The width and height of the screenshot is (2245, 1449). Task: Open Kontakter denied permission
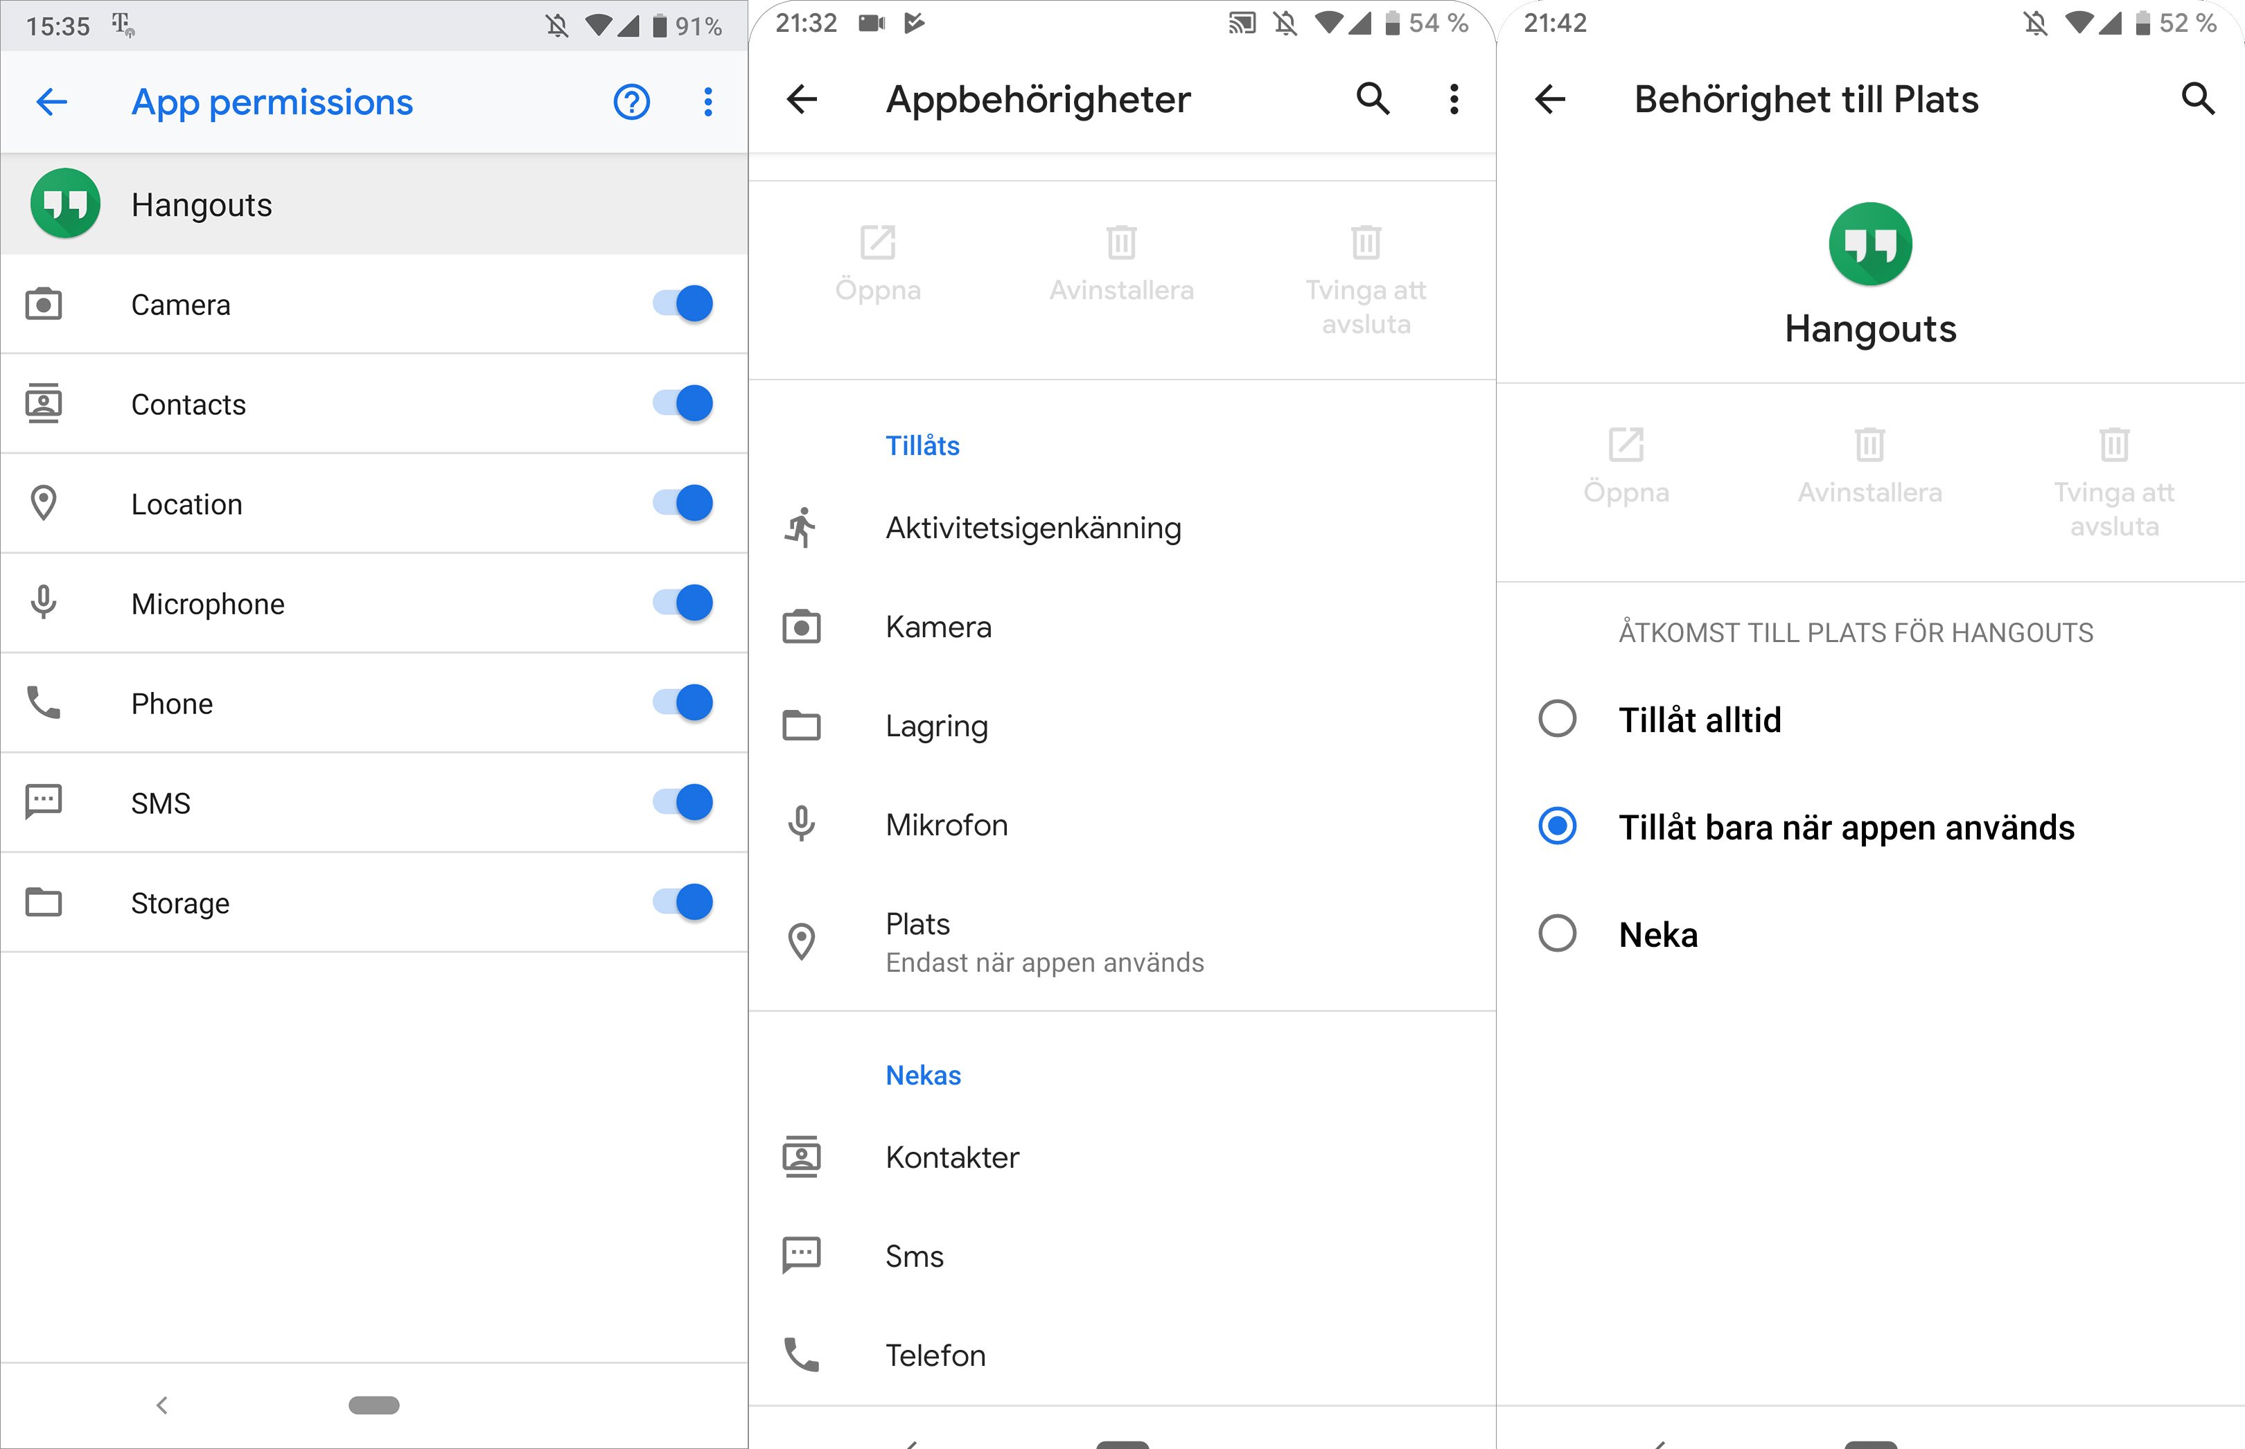click(x=1122, y=1157)
